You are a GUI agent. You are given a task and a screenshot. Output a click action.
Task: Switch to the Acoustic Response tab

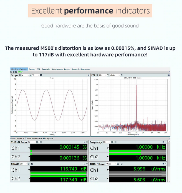[81, 69]
